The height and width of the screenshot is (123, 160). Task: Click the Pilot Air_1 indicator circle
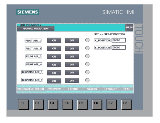(87, 40)
